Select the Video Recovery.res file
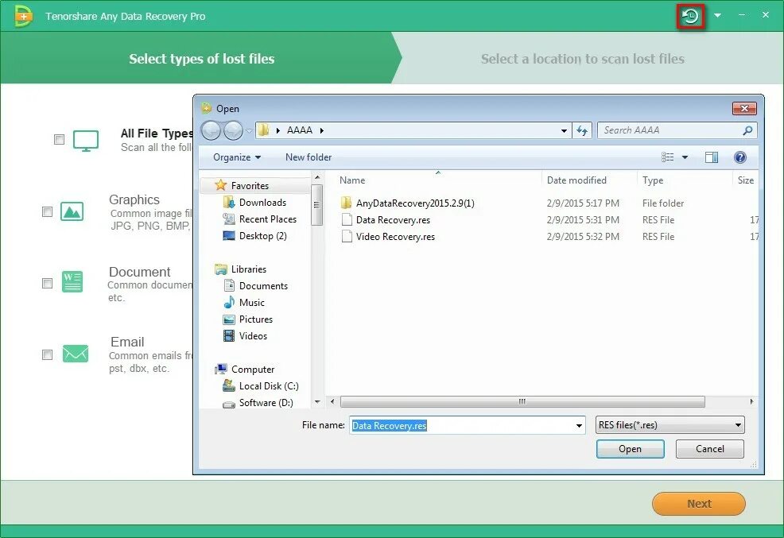Screen dimensions: 784x538 pos(395,236)
